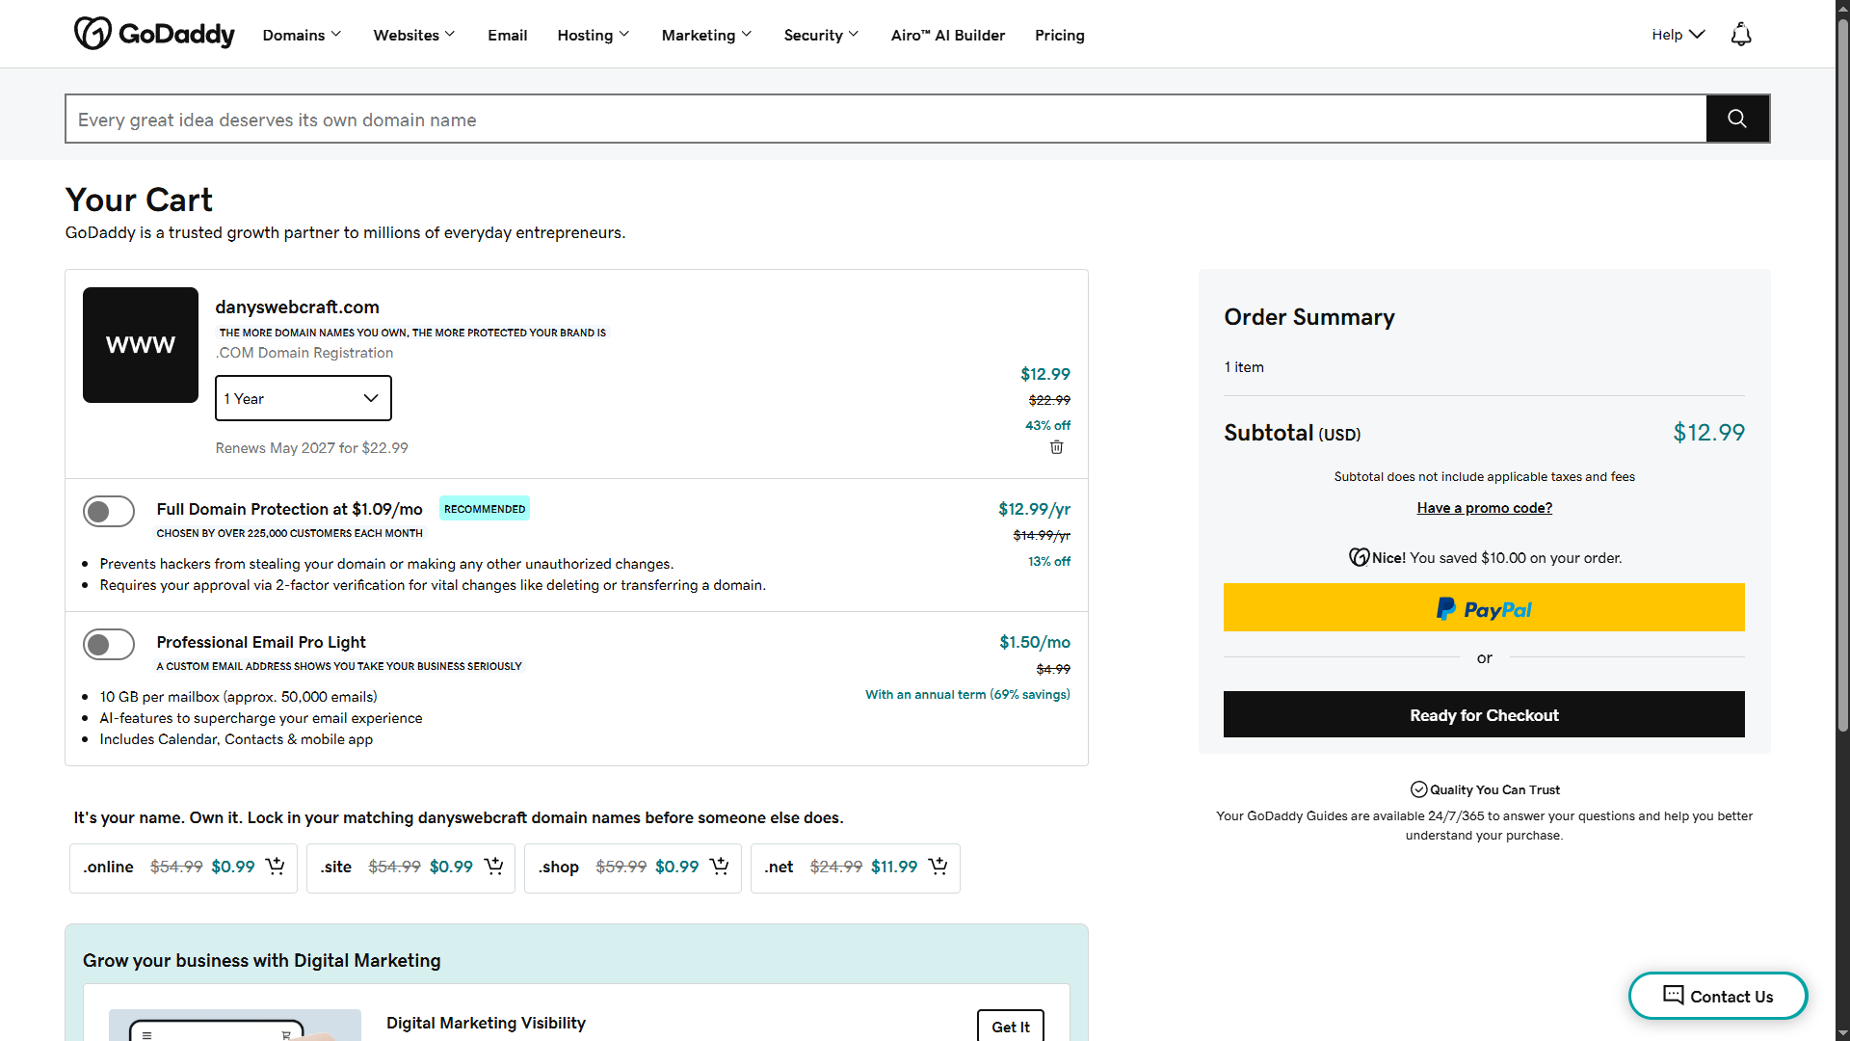1850x1041 pixels.
Task: Click Quality You Can Trust text
Action: pyautogui.click(x=1494, y=789)
